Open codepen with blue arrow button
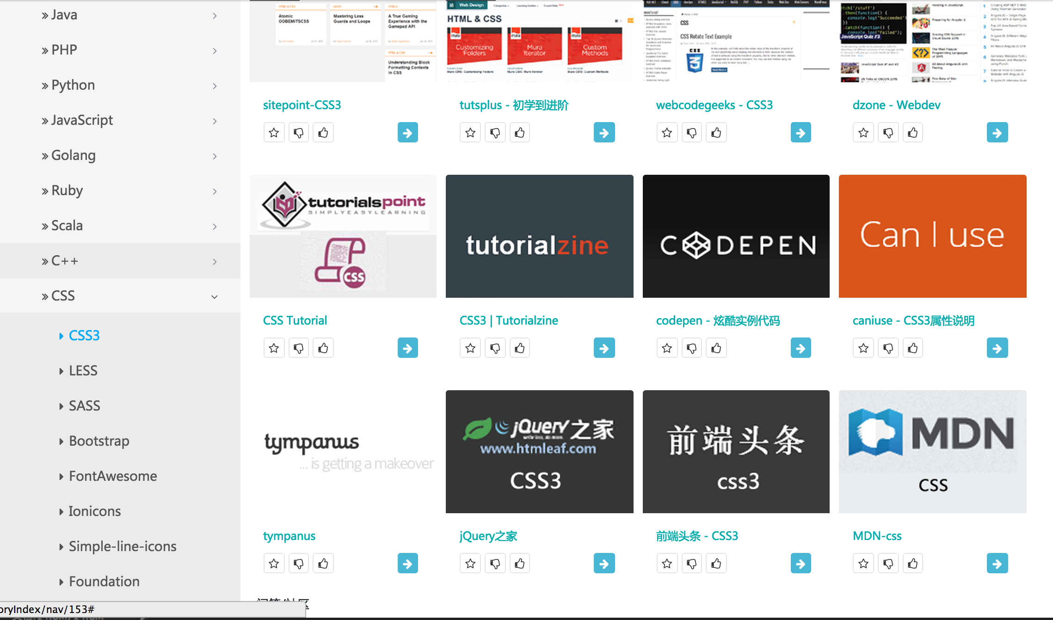This screenshot has width=1053, height=620. (x=801, y=348)
